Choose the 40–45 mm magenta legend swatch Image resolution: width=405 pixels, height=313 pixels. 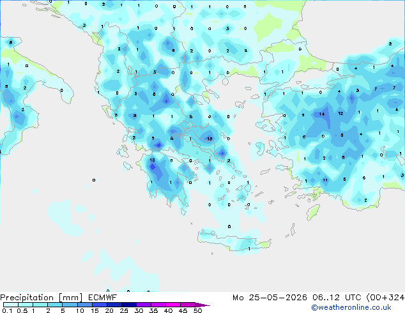(173, 305)
